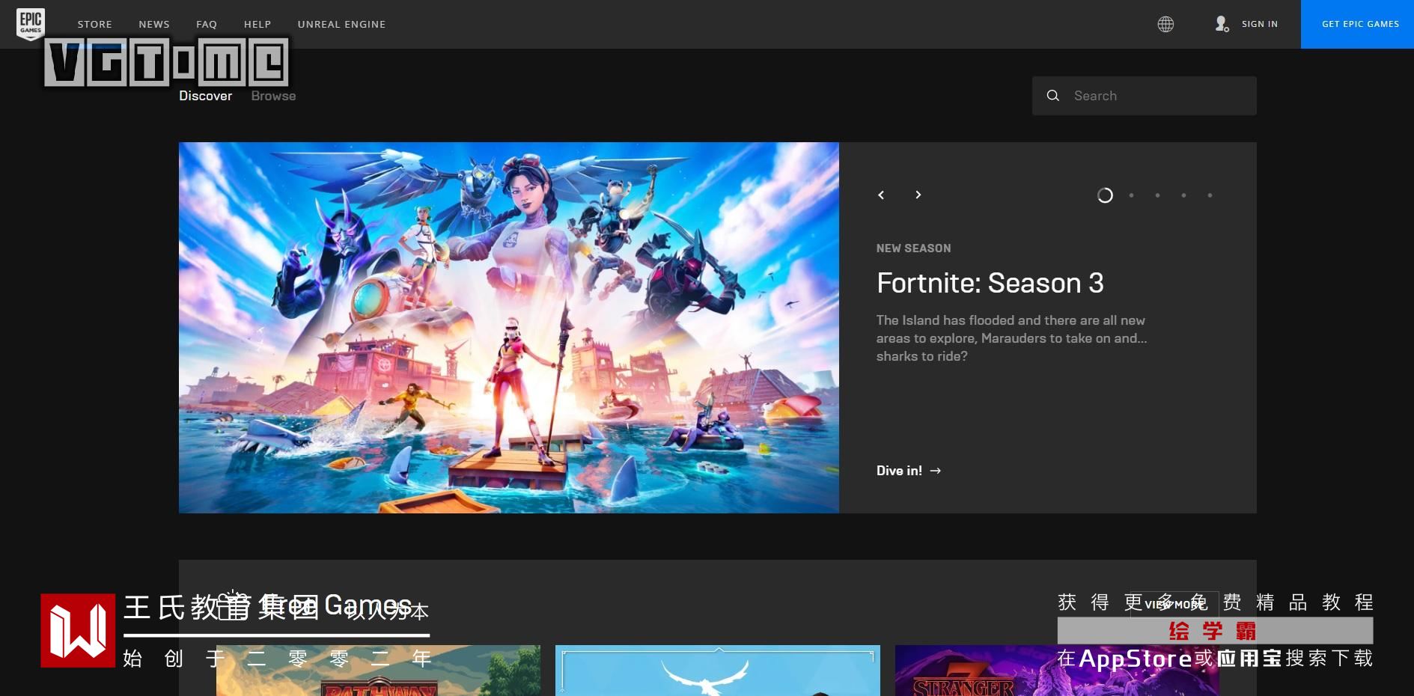
Task: Open the HELP page
Action: click(257, 24)
